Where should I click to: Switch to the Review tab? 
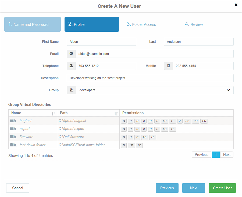tap(194, 24)
